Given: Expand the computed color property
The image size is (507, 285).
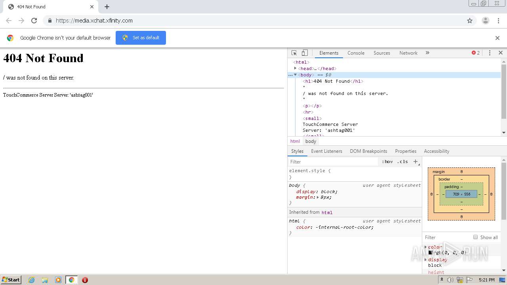Looking at the screenshot, I should tap(426, 247).
